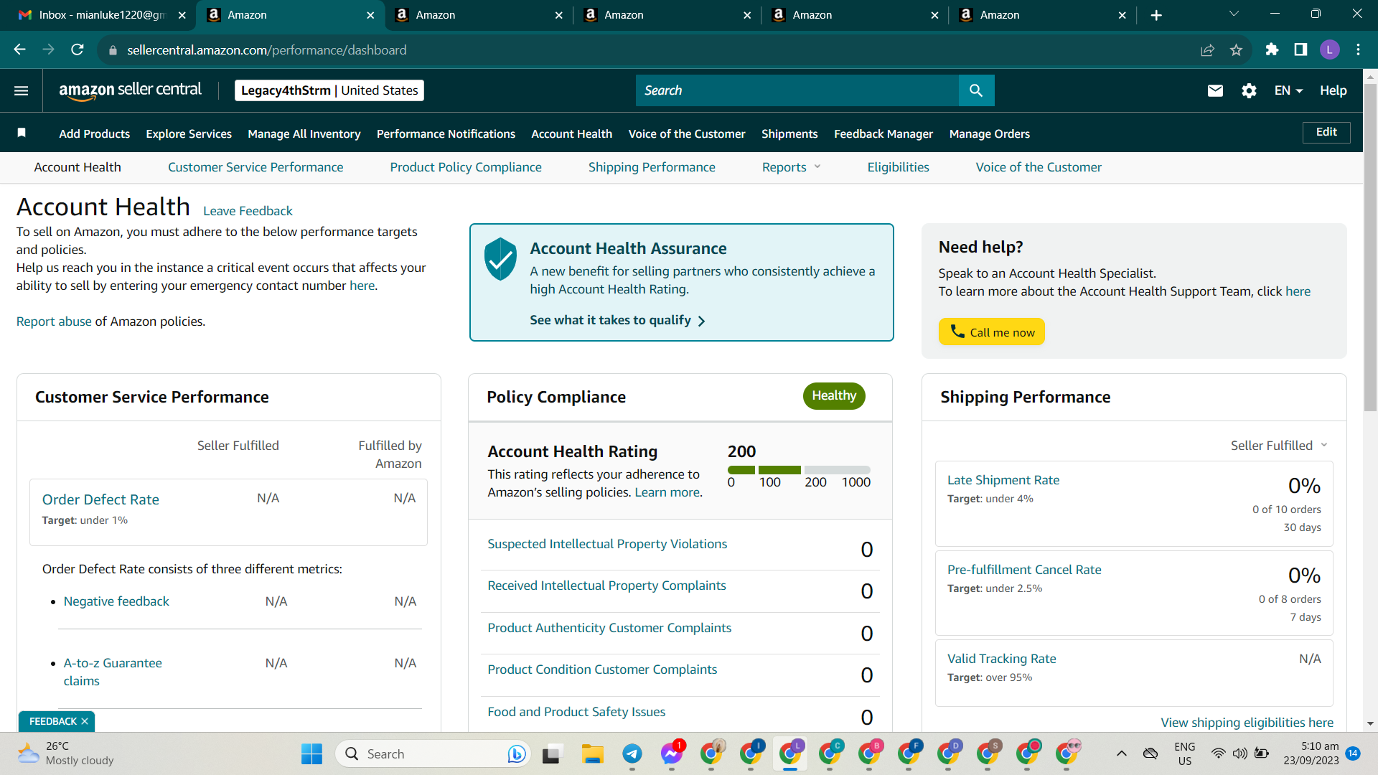Open the Chrome profile avatar L

point(1329,50)
